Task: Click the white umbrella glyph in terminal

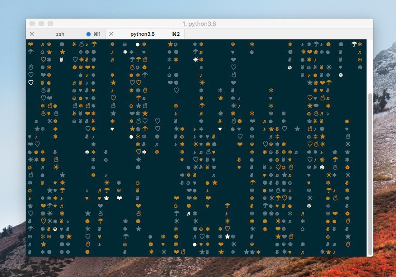Action: click(x=354, y=44)
